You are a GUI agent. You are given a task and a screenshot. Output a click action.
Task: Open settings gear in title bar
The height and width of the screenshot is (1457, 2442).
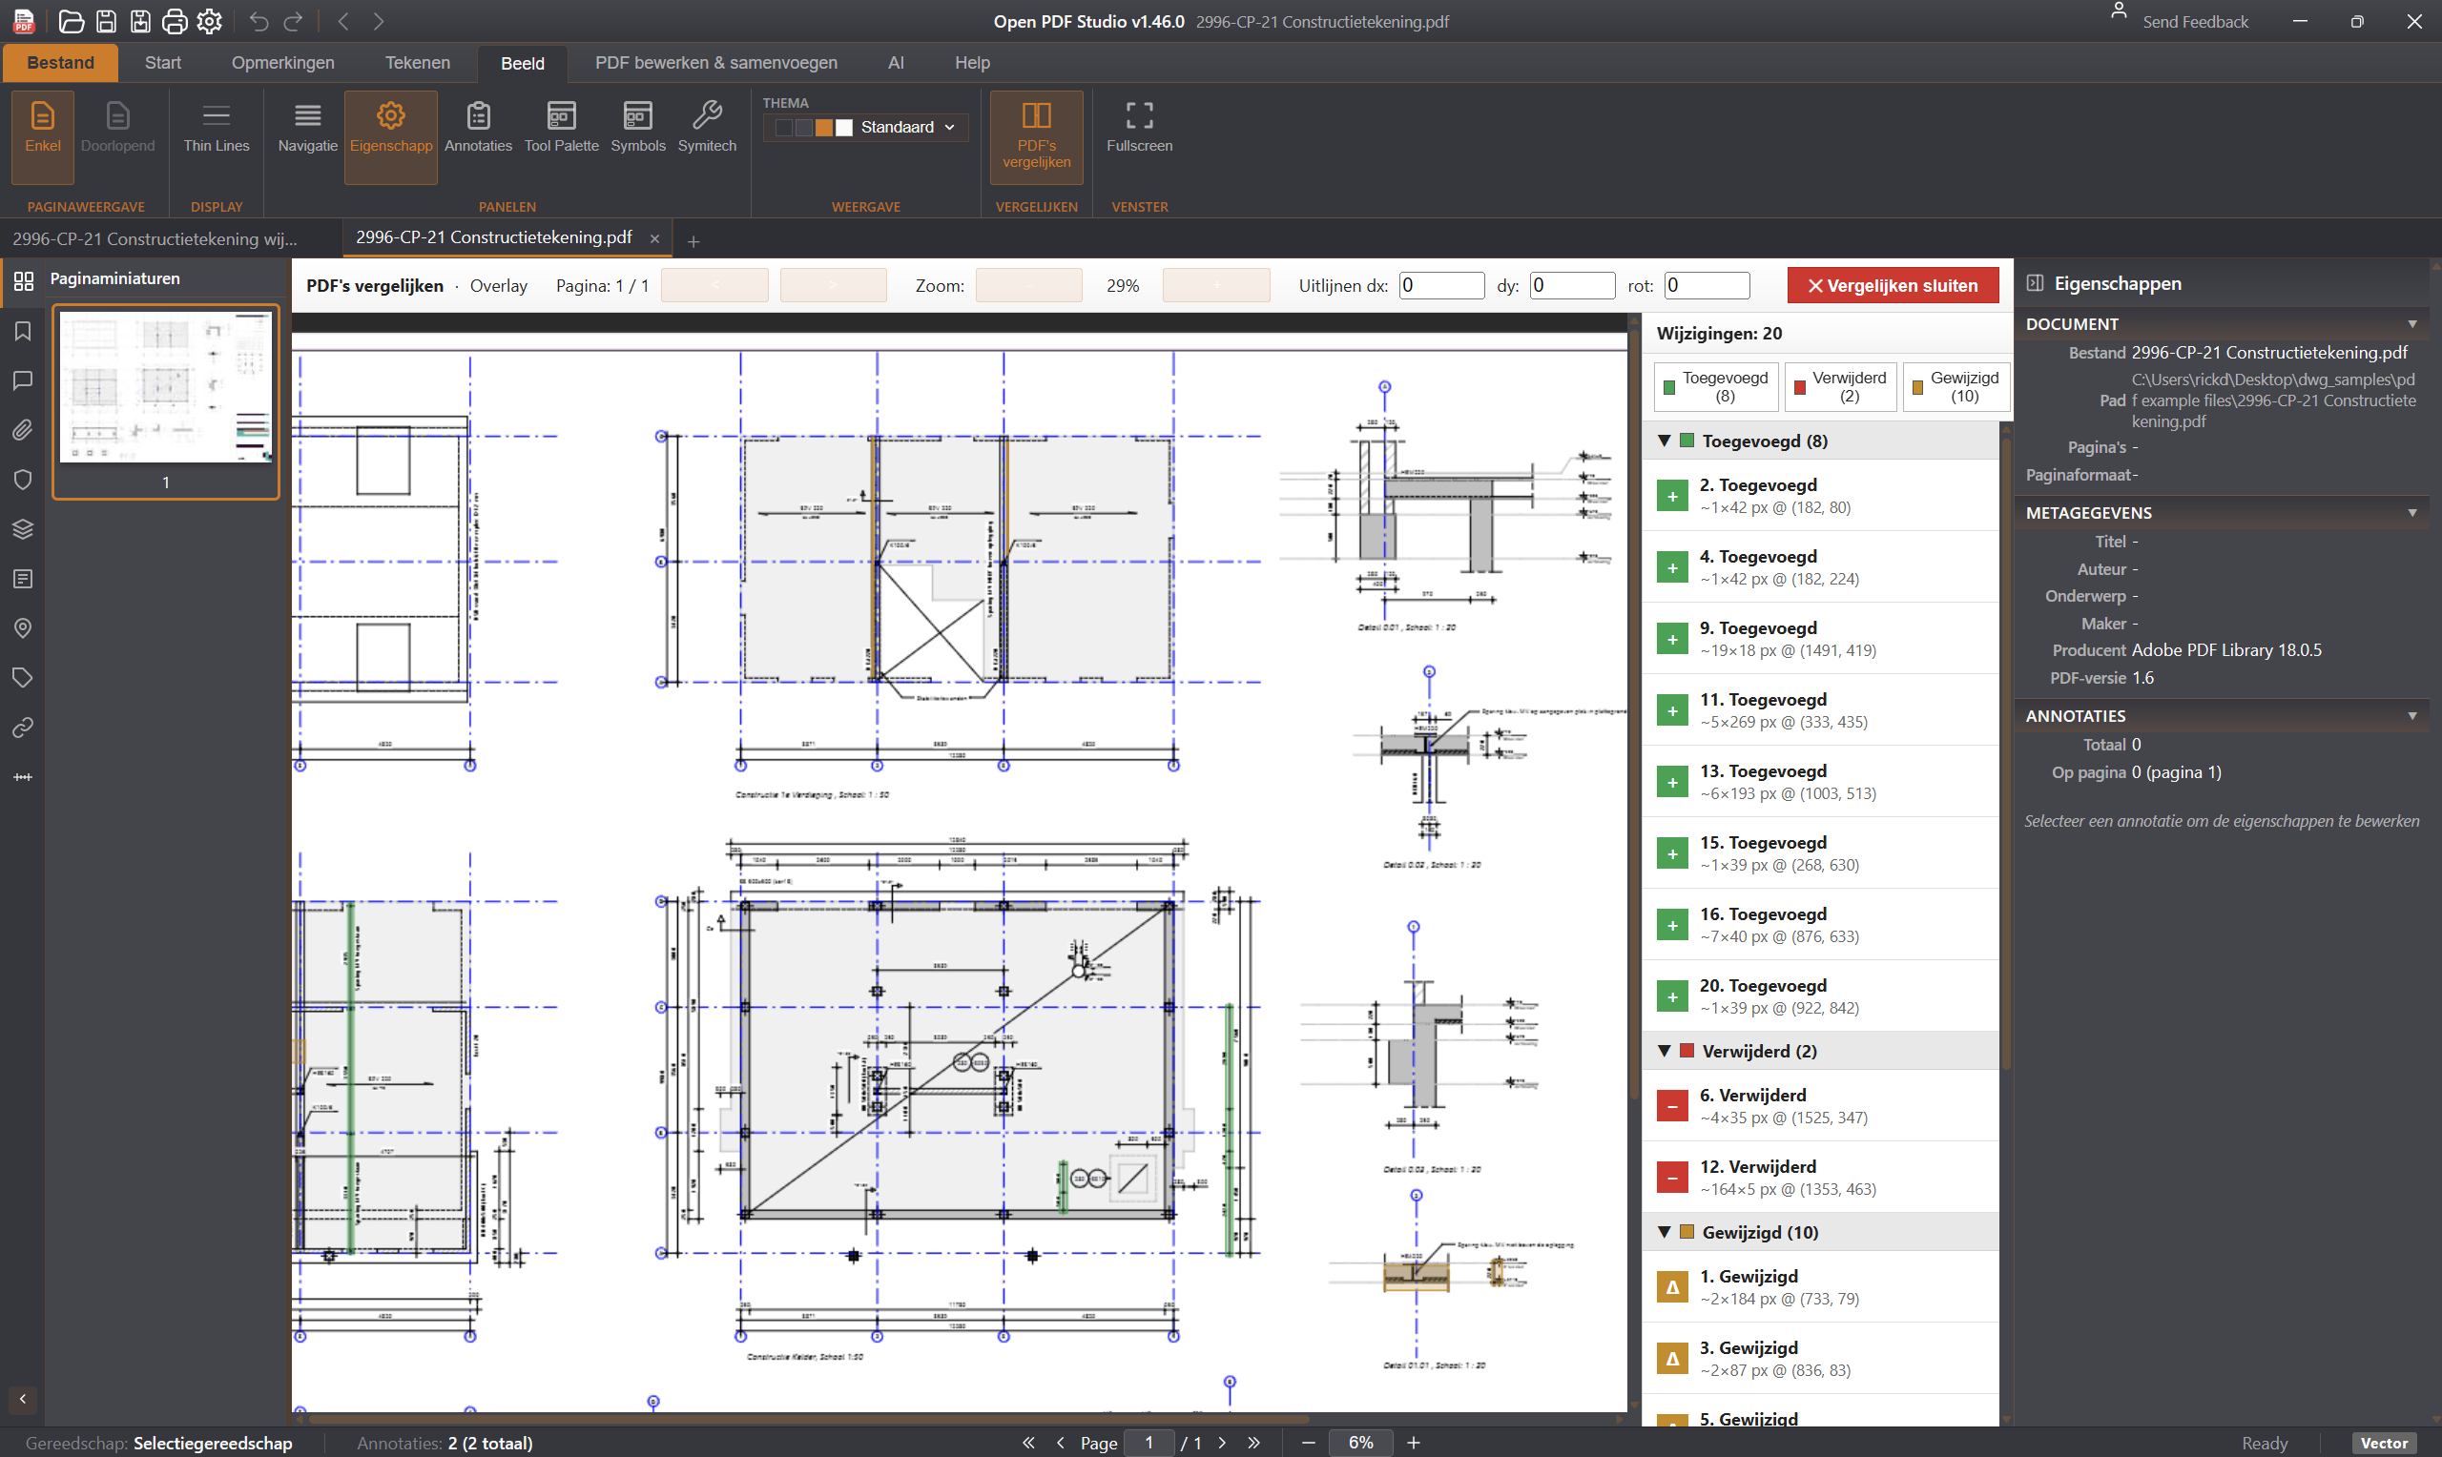(209, 21)
